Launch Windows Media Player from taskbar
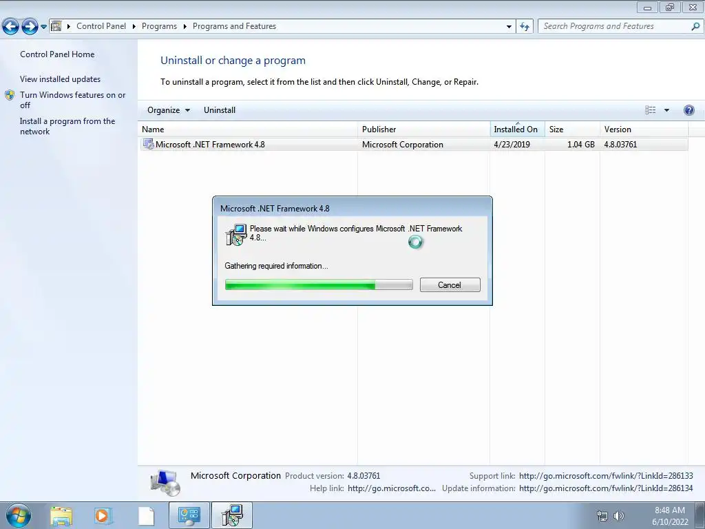The image size is (705, 529). coord(103,515)
